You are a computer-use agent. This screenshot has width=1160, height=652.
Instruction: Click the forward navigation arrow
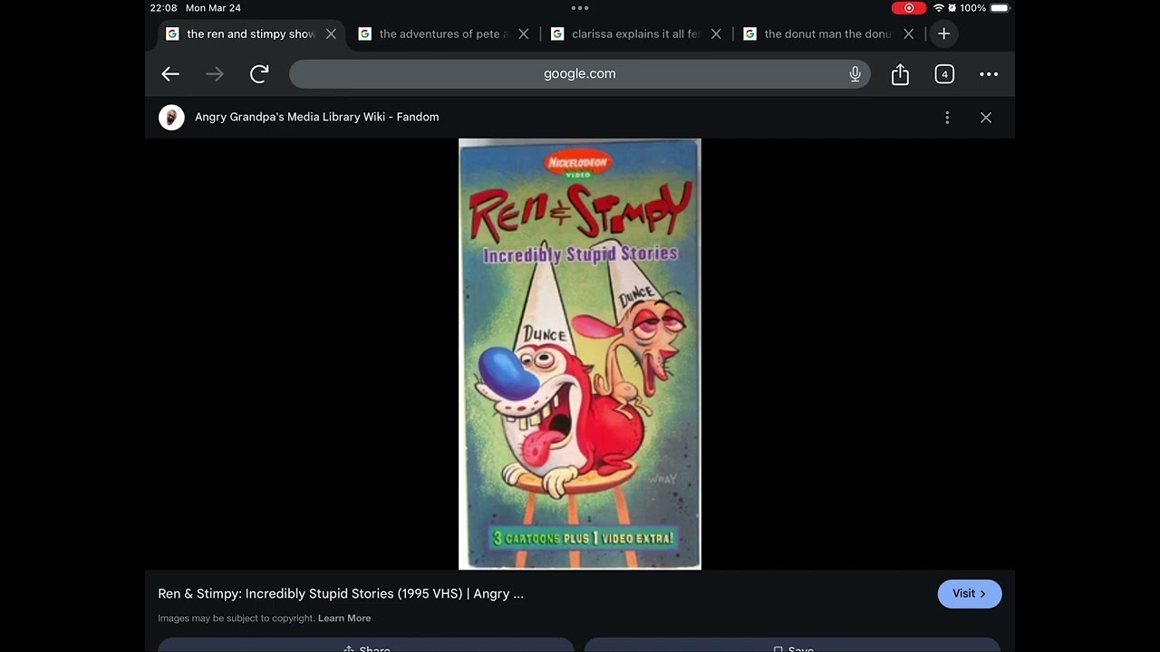pyautogui.click(x=215, y=74)
